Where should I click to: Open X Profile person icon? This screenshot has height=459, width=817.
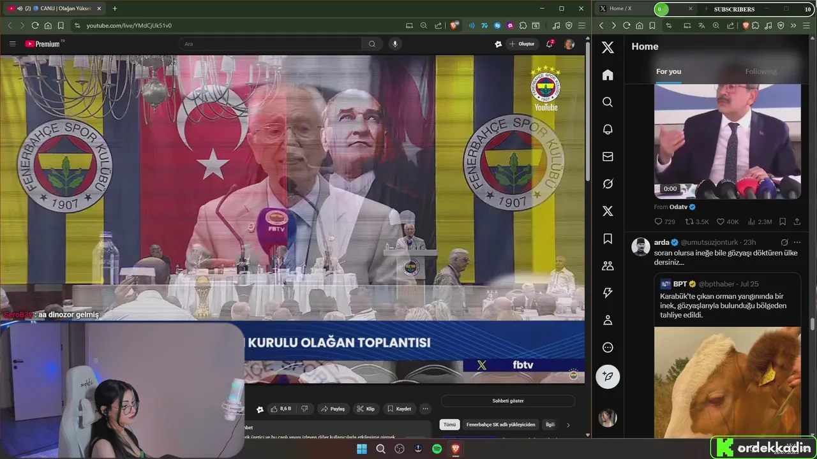[608, 320]
